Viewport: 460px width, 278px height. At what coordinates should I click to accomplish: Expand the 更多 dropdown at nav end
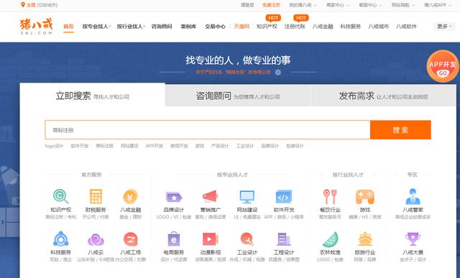pos(444,27)
